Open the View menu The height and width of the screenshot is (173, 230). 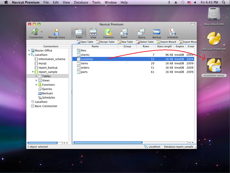66,2
